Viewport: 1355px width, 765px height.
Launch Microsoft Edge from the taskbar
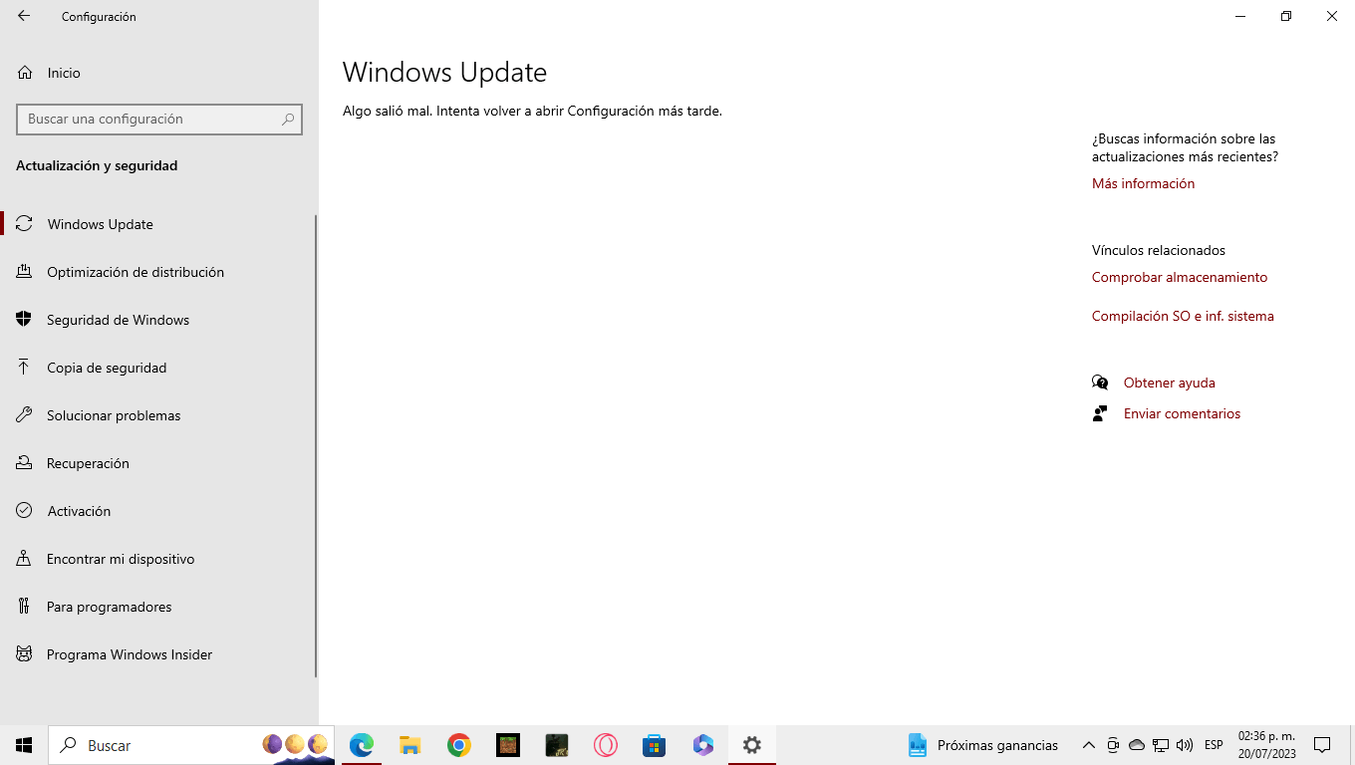[x=362, y=745]
